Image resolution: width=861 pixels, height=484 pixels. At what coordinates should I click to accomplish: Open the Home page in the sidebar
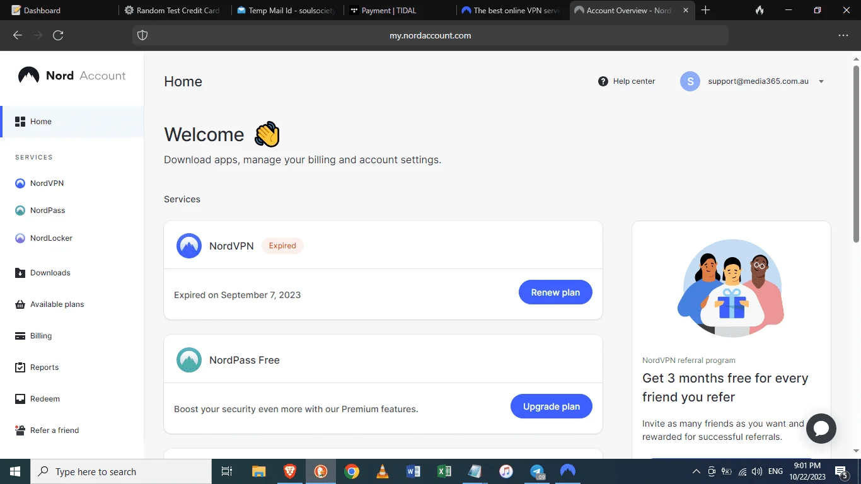[72, 122]
